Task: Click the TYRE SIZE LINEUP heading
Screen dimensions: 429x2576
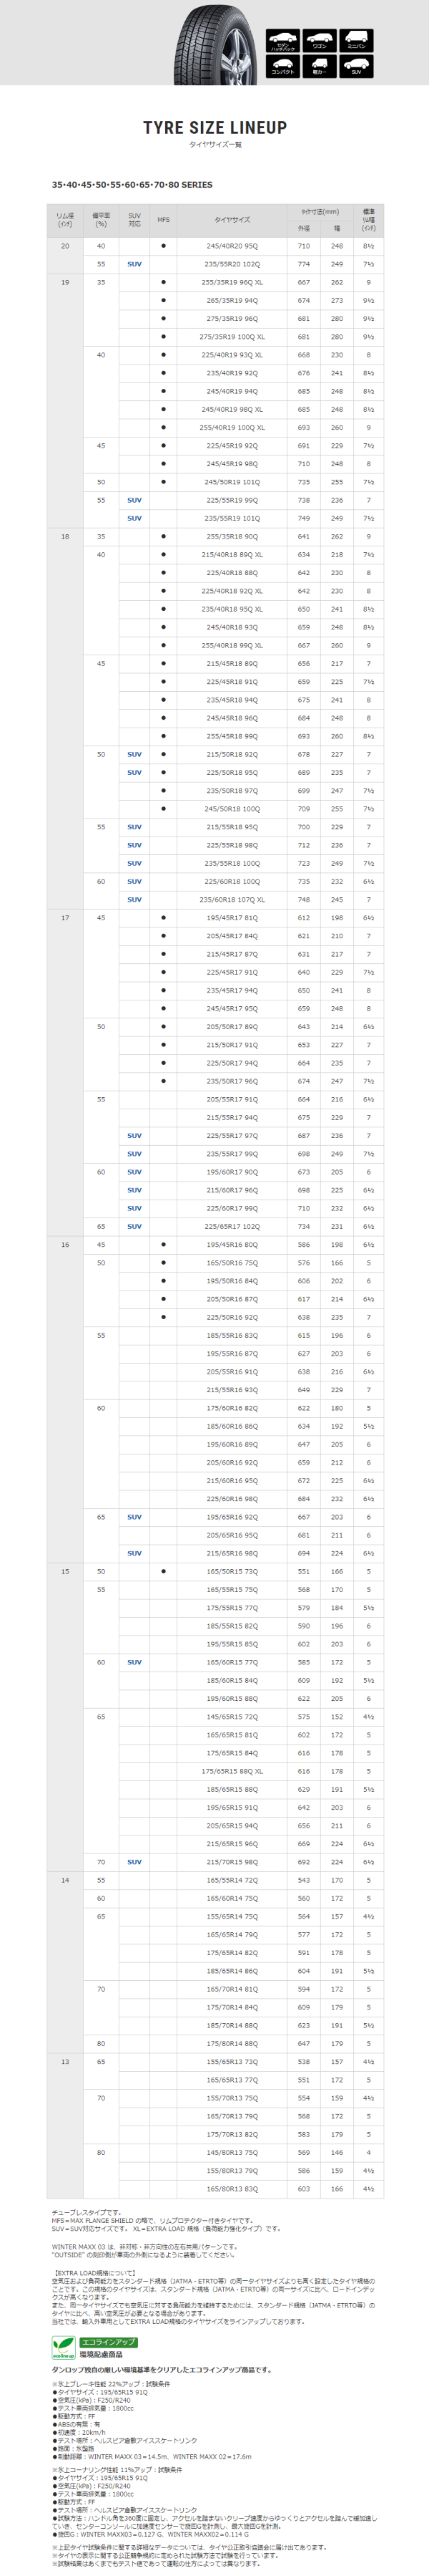Action: coord(214,128)
